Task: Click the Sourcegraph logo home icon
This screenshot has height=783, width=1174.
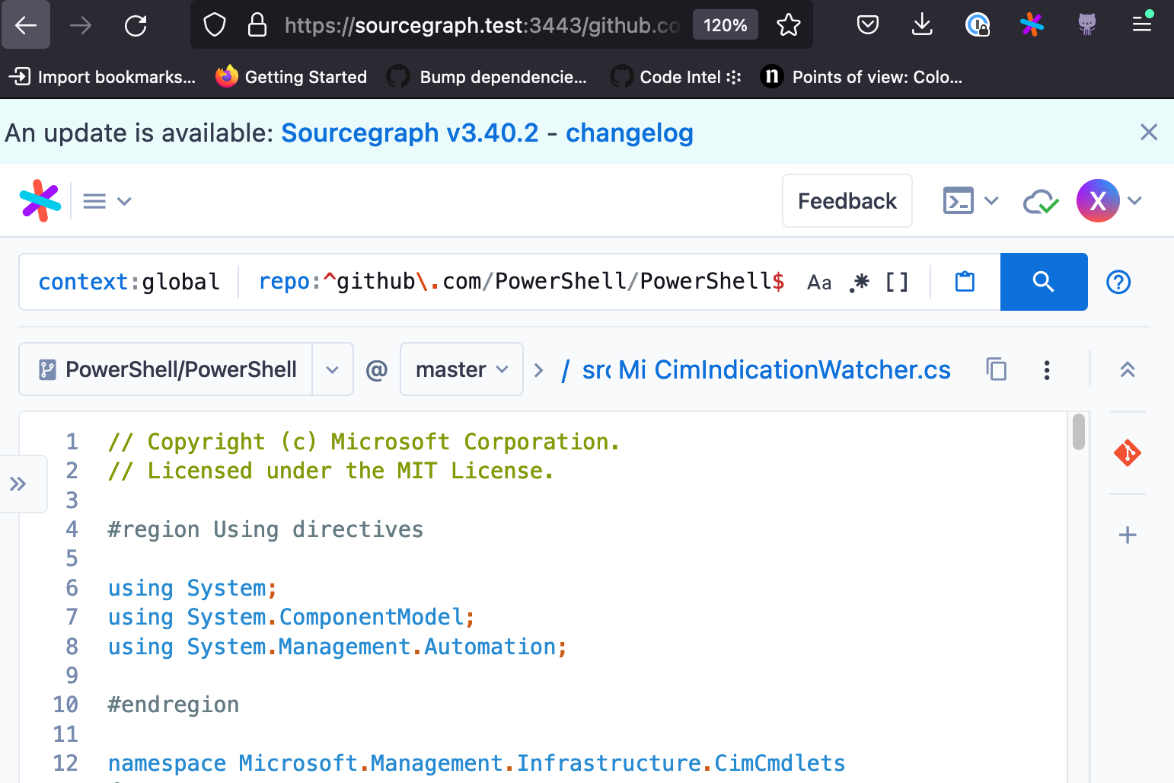Action: (40, 200)
